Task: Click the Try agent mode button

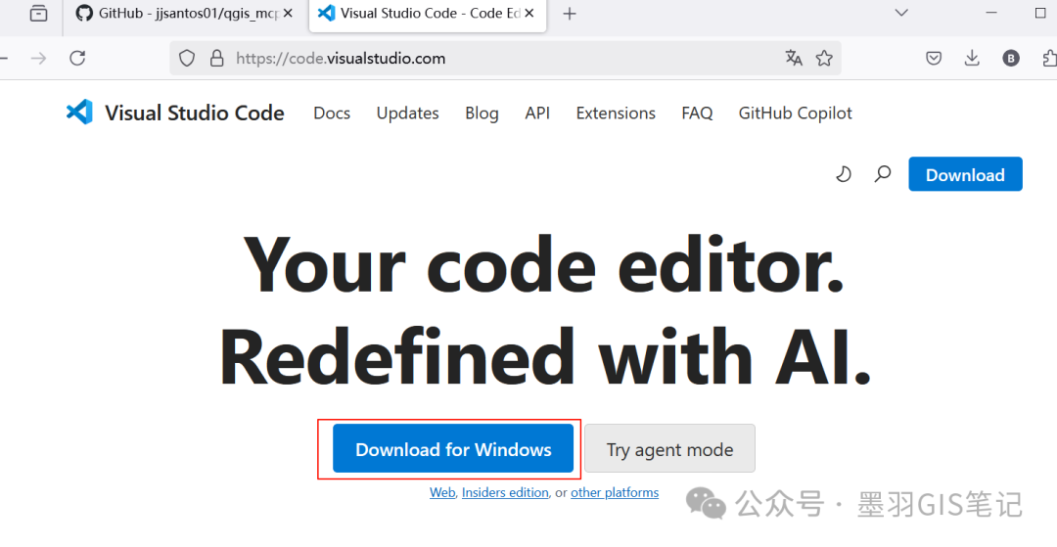Action: 669,449
